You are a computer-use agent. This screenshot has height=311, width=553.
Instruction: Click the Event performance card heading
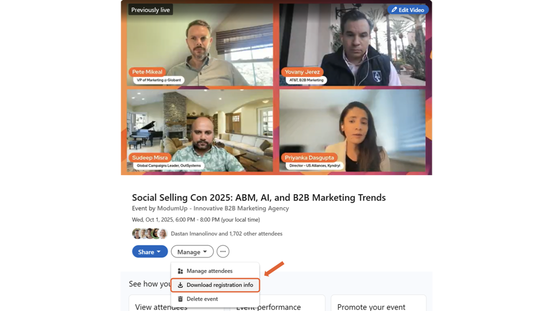tap(268, 307)
